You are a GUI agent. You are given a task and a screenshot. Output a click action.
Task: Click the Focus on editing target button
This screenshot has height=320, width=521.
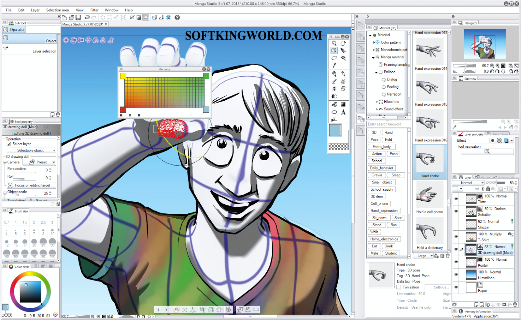tap(32, 185)
